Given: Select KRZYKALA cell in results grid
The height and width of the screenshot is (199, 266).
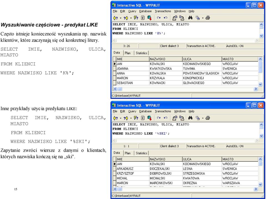Looking at the screenshot, I should coord(166,78).
